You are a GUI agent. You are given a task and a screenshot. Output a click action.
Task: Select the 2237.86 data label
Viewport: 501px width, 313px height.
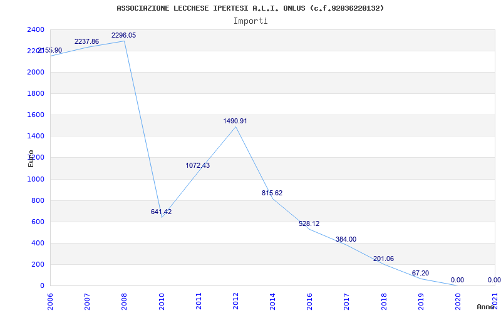click(86, 41)
